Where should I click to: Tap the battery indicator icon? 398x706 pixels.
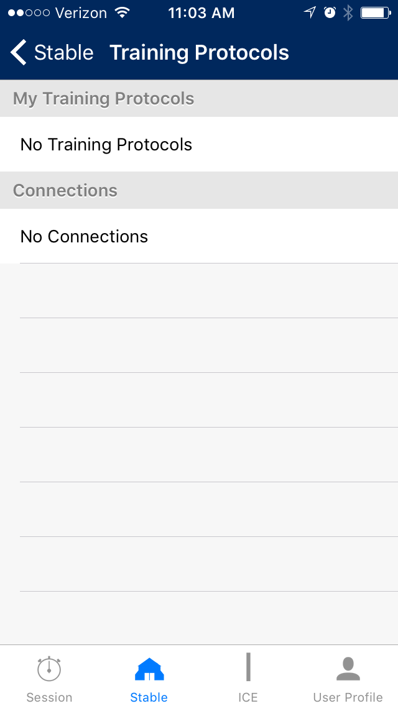pyautogui.click(x=376, y=12)
